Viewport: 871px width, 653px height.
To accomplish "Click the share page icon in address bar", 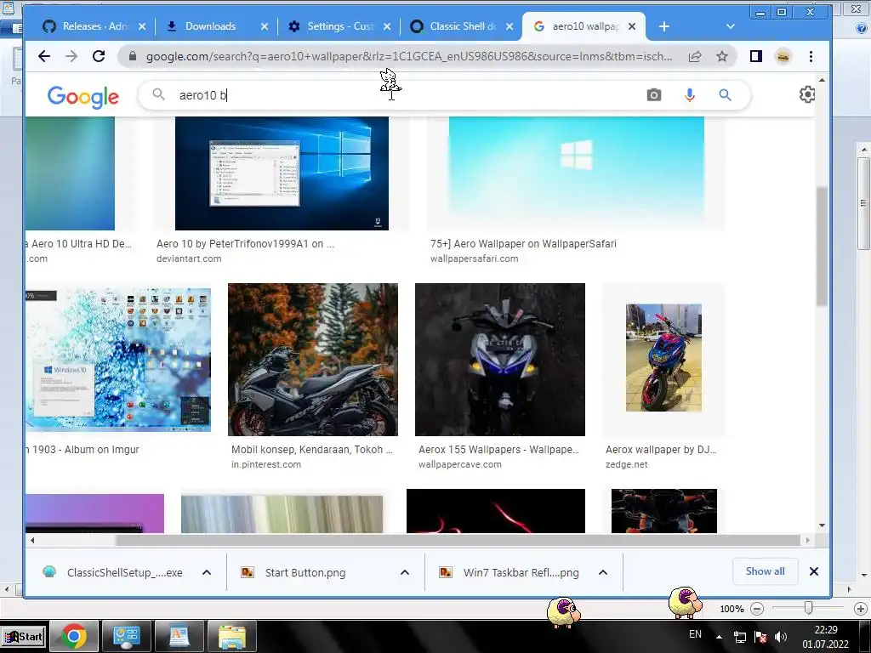I will [695, 56].
